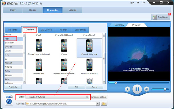Image resolution: width=174 pixels, height=109 pixels.
Task: Open the Format profiles tab
Action: click(x=63, y=30)
